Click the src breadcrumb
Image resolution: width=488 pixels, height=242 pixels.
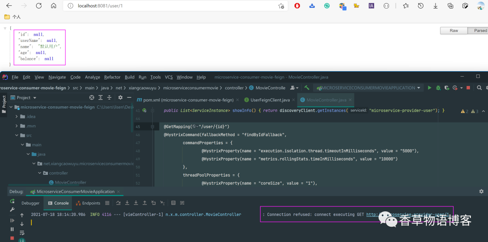75,88
